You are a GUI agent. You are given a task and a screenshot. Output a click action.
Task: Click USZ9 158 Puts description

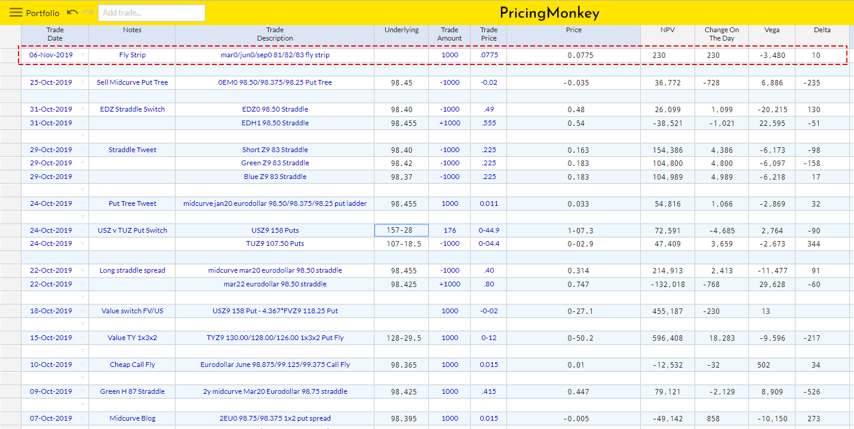pos(275,230)
